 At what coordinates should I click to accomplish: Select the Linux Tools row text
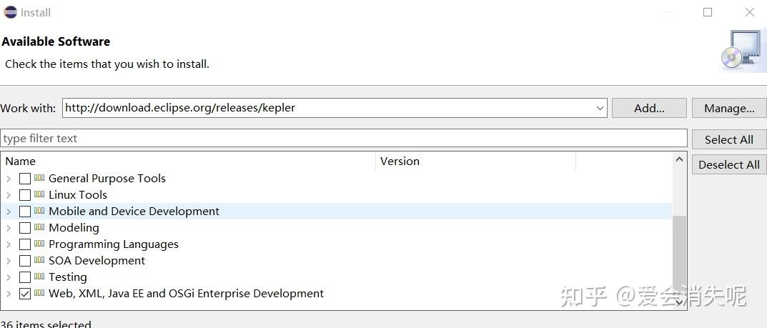(78, 194)
